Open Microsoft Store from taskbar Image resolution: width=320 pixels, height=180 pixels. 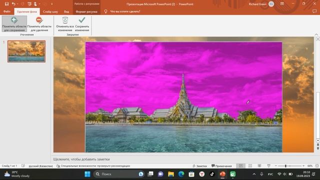[191, 174]
